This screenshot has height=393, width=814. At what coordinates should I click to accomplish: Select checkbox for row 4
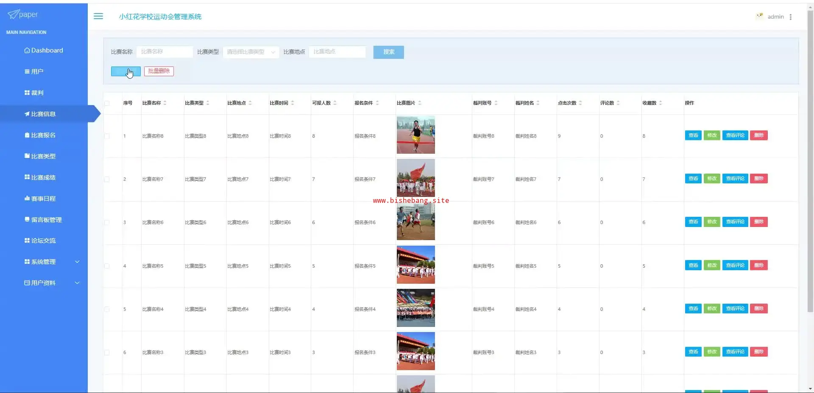(x=107, y=266)
